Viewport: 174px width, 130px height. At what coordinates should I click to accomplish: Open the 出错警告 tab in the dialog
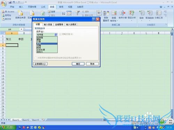(x=59, y=25)
